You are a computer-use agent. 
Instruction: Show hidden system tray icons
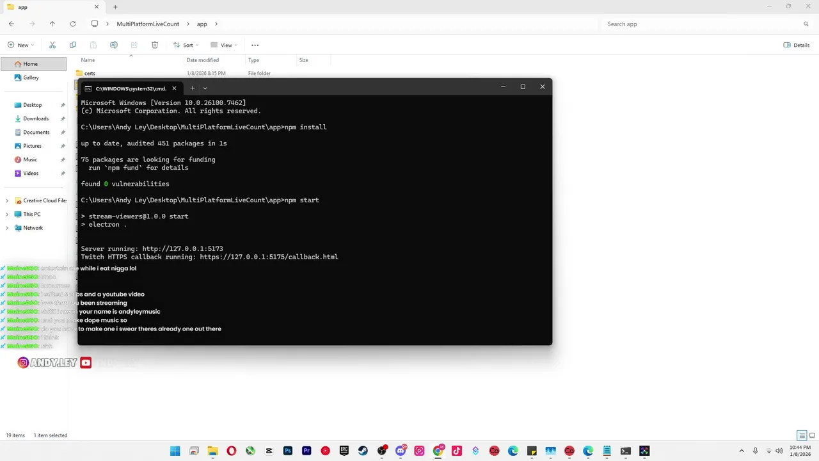tap(742, 451)
